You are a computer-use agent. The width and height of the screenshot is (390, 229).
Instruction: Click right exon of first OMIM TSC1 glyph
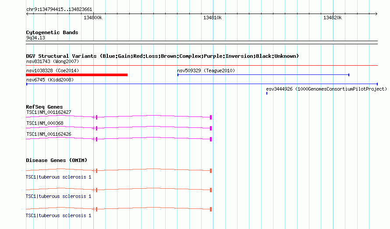tap(211, 171)
